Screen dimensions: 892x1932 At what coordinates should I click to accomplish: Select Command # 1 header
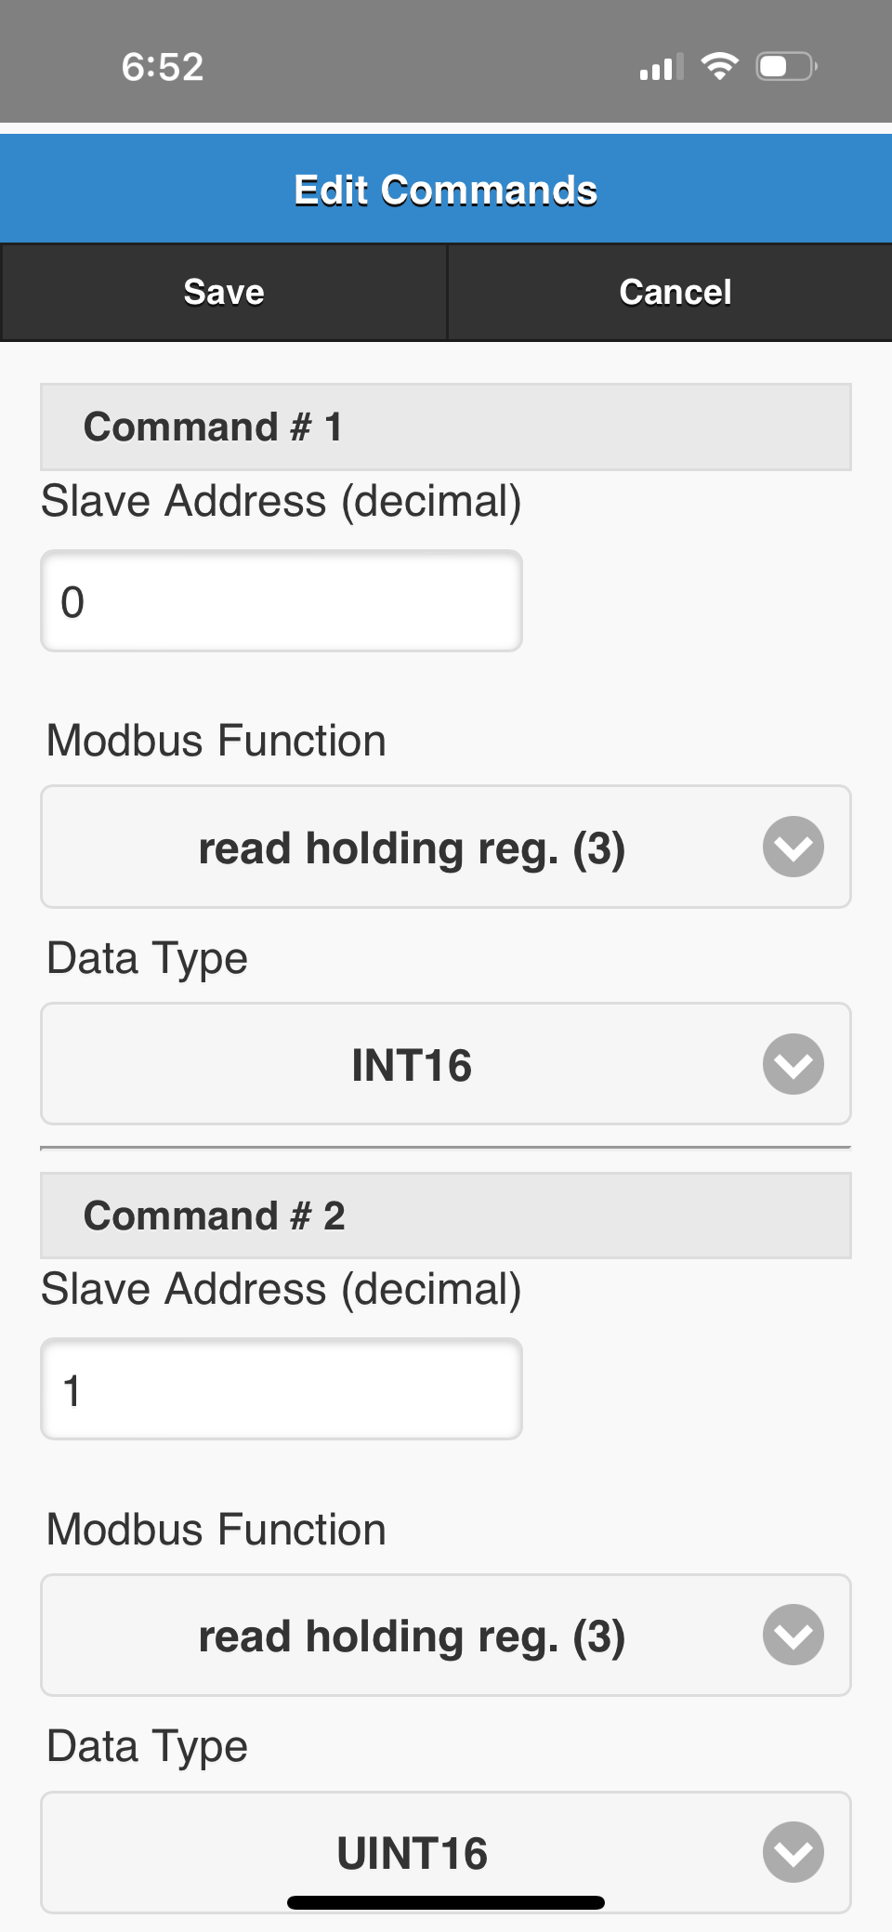point(446,427)
